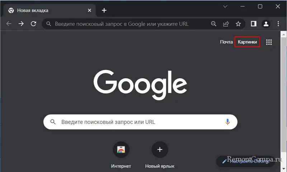This screenshot has width=287, height=172.
Task: Open a new tab with plus button
Action: click(104, 10)
